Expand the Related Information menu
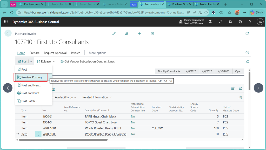Viewport: 266px width, 150px height. 97,97
